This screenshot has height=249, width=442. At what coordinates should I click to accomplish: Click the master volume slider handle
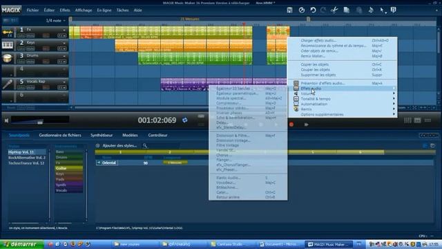pos(40,122)
